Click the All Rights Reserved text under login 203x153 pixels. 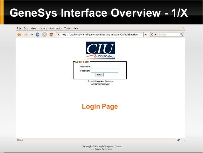tap(100, 84)
